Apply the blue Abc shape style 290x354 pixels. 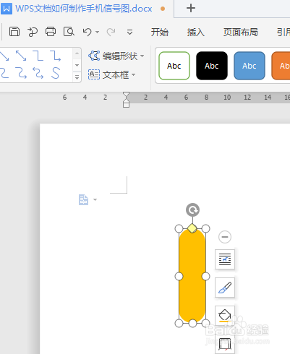(x=250, y=66)
